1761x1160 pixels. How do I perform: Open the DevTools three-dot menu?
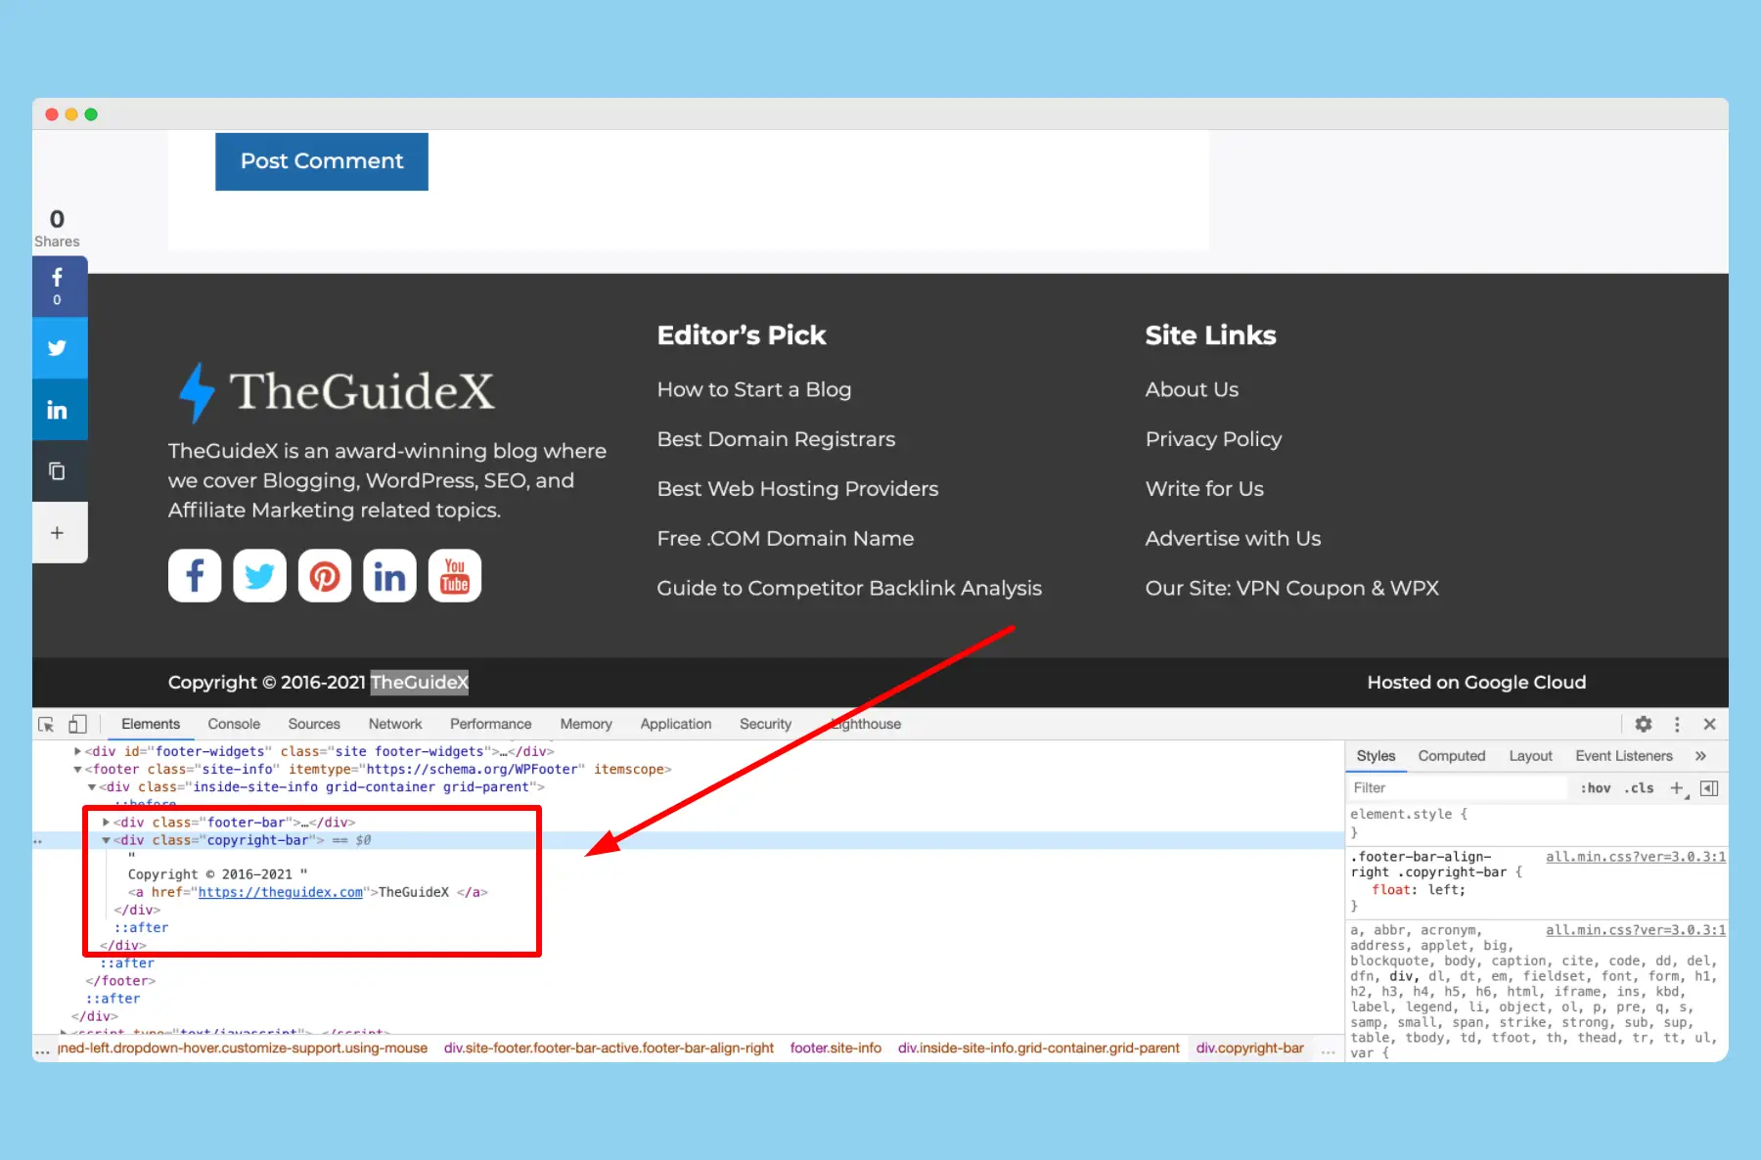[x=1677, y=724]
